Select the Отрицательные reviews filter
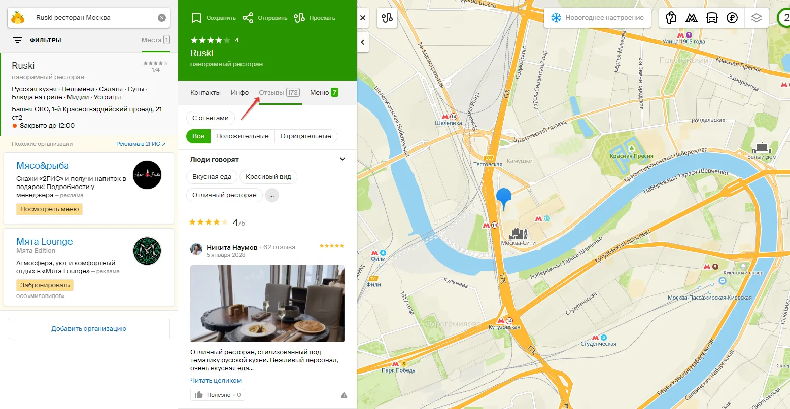 point(305,136)
